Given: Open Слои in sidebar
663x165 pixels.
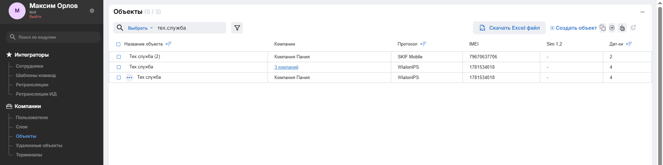Looking at the screenshot, I should pos(21,127).
